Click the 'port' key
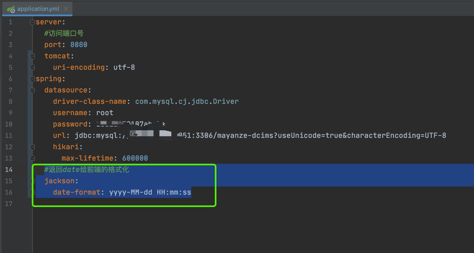 click(x=53, y=45)
